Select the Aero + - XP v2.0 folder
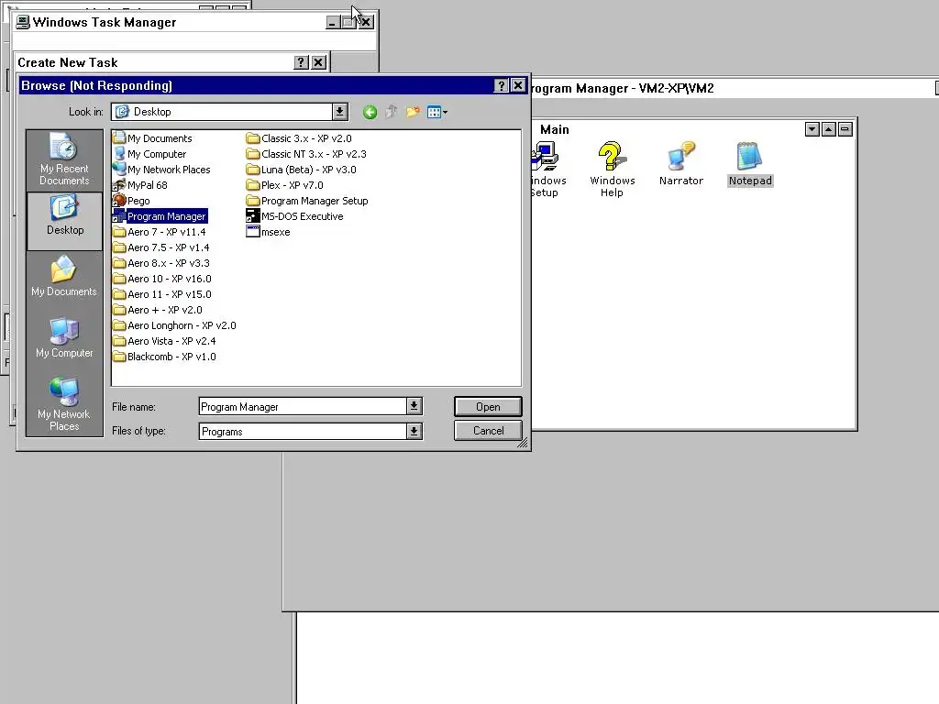The height and width of the screenshot is (704, 939). click(158, 310)
